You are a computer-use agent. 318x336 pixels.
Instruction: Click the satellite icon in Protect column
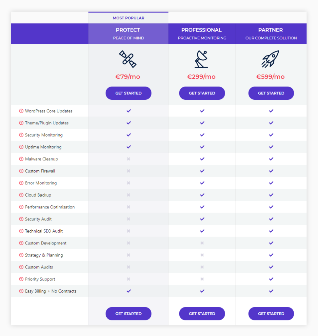[x=128, y=59]
